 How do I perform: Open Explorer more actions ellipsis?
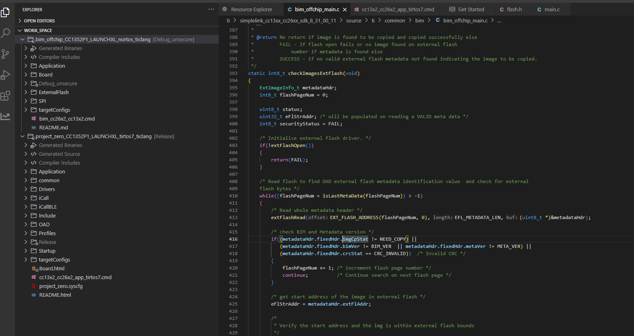211,9
